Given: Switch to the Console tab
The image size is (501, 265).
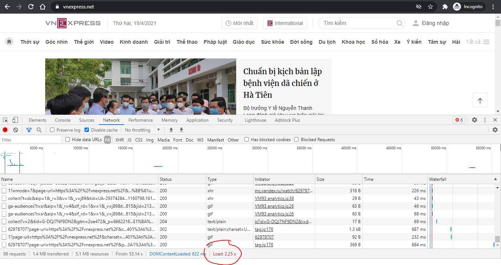Looking at the screenshot, I should click(x=62, y=120).
